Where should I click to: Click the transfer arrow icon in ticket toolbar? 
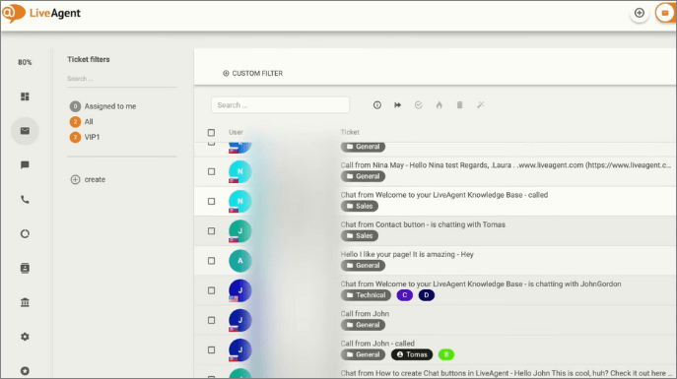tap(398, 105)
